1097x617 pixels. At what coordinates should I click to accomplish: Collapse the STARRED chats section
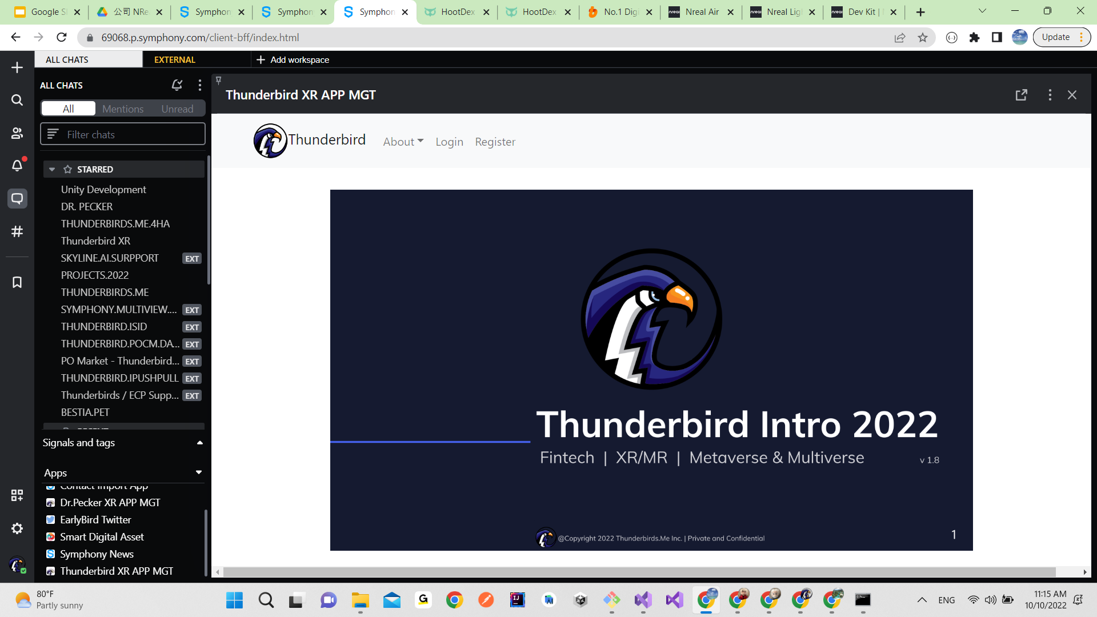52,169
